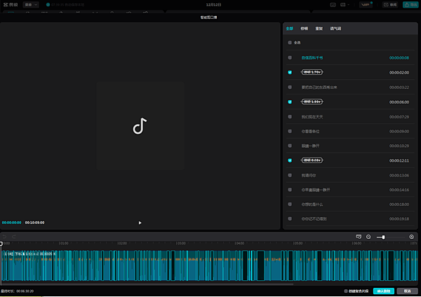Open the dropdown beside the app logo
421x297 pixels.
point(29,4)
